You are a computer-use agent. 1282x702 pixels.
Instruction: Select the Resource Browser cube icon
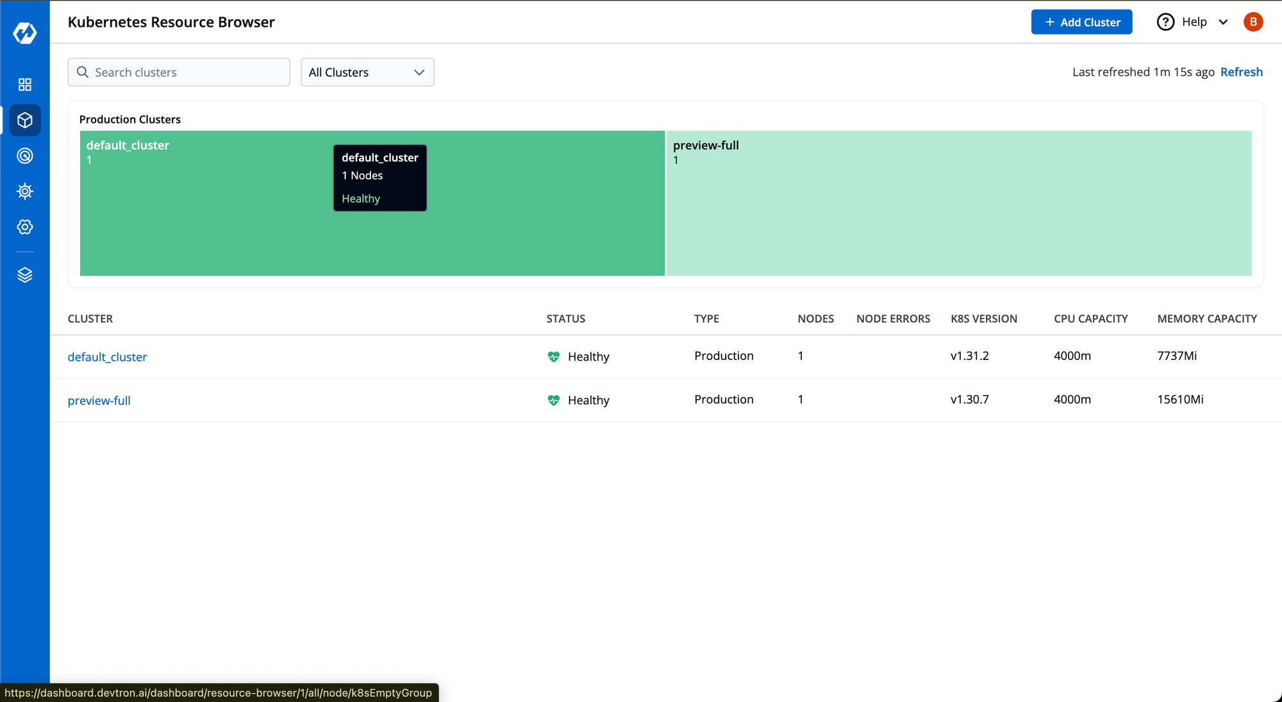tap(25, 120)
